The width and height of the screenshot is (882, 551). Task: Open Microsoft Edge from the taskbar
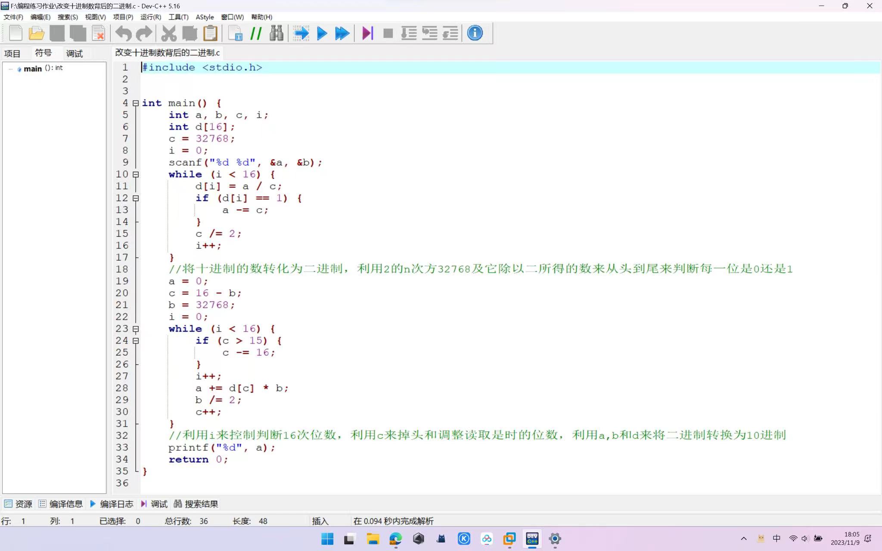pyautogui.click(x=395, y=539)
